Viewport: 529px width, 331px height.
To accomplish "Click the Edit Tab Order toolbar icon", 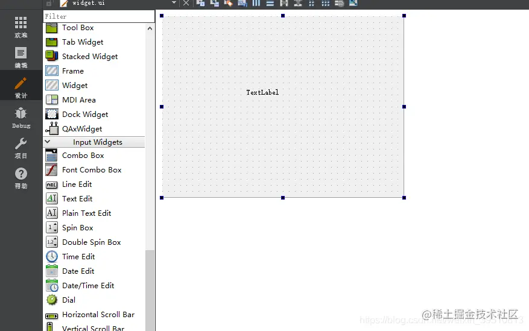I will tap(242, 3).
